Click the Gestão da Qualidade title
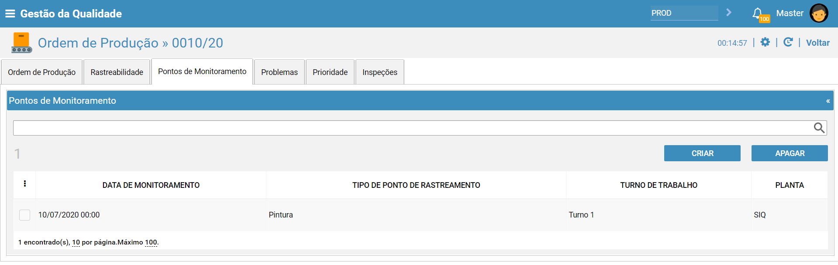This screenshot has width=838, height=265. pyautogui.click(x=71, y=14)
